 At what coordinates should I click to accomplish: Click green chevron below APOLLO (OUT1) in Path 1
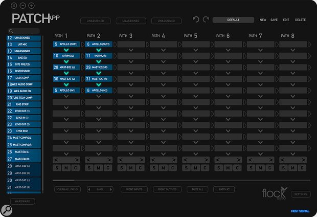(66, 50)
